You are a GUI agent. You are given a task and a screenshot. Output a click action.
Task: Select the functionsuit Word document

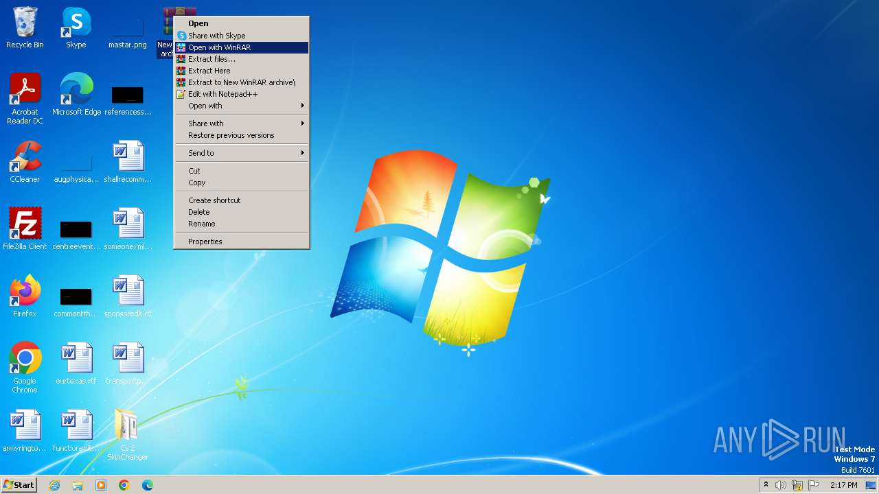tap(76, 431)
